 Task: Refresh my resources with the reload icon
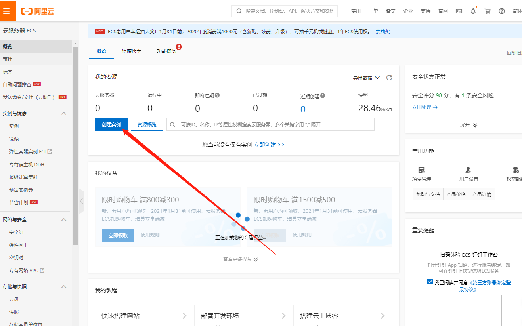point(389,78)
